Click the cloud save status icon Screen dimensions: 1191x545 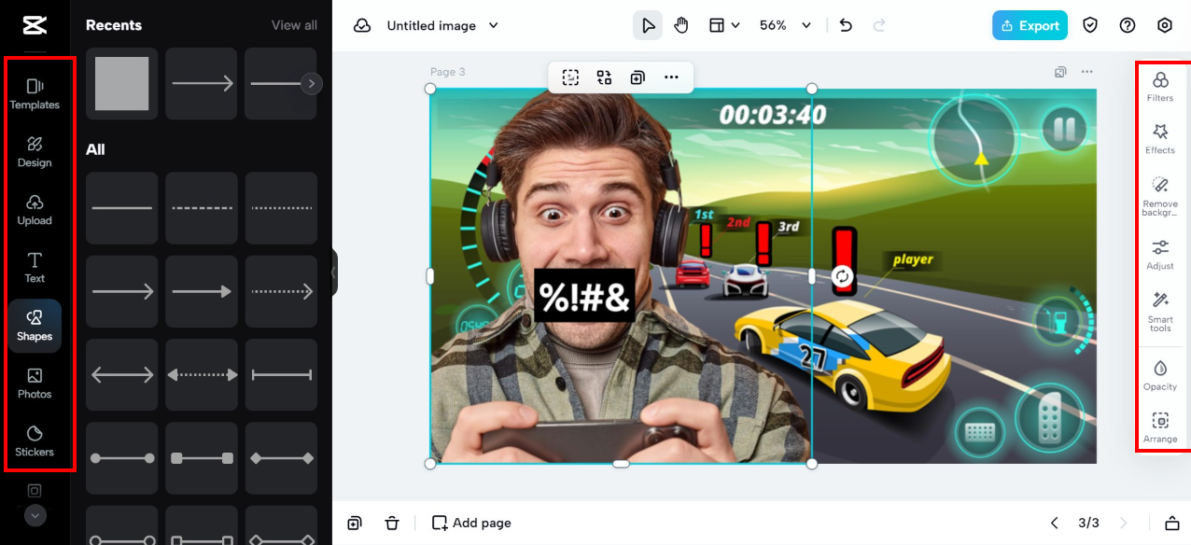pyautogui.click(x=362, y=26)
